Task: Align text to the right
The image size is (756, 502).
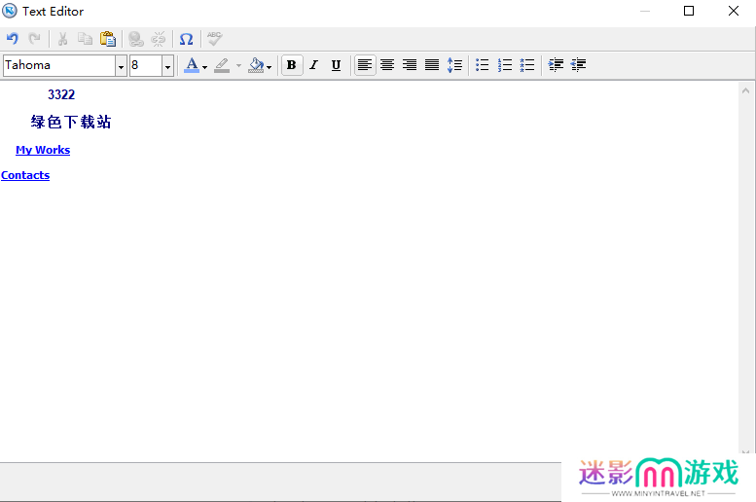Action: pos(410,64)
